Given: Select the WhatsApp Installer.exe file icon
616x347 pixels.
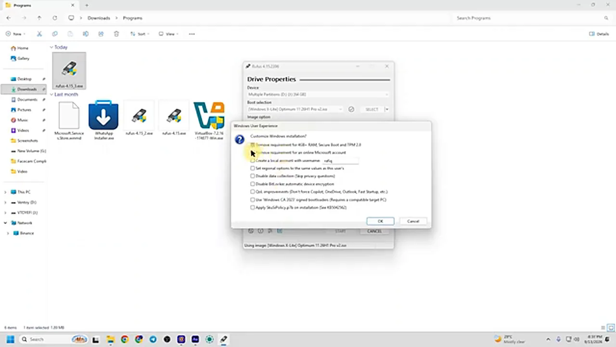Looking at the screenshot, I should tap(103, 120).
